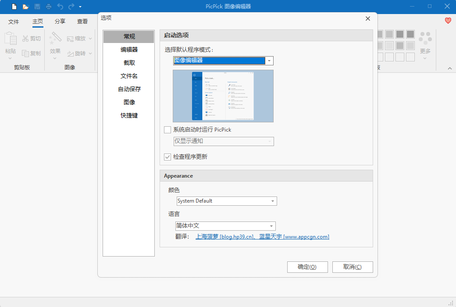
Task: Click the Copy (复制) button
Action: [x=32, y=53]
